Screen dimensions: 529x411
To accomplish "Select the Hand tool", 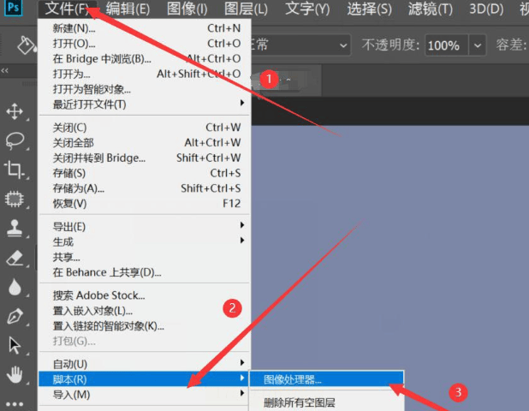I will tap(15, 374).
